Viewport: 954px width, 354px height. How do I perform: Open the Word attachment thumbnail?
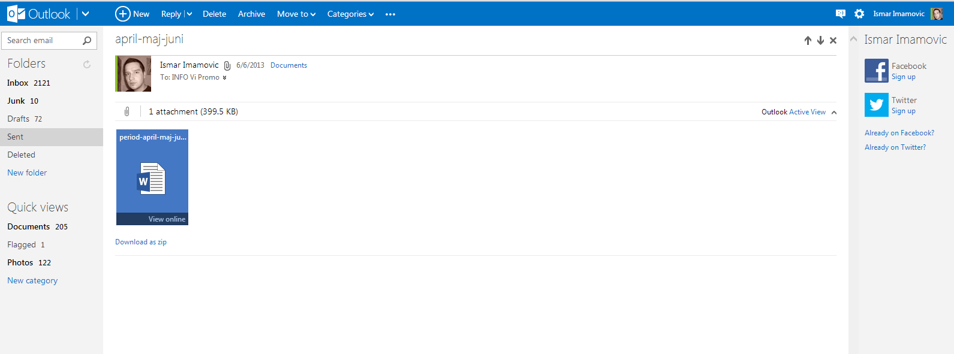coord(152,177)
